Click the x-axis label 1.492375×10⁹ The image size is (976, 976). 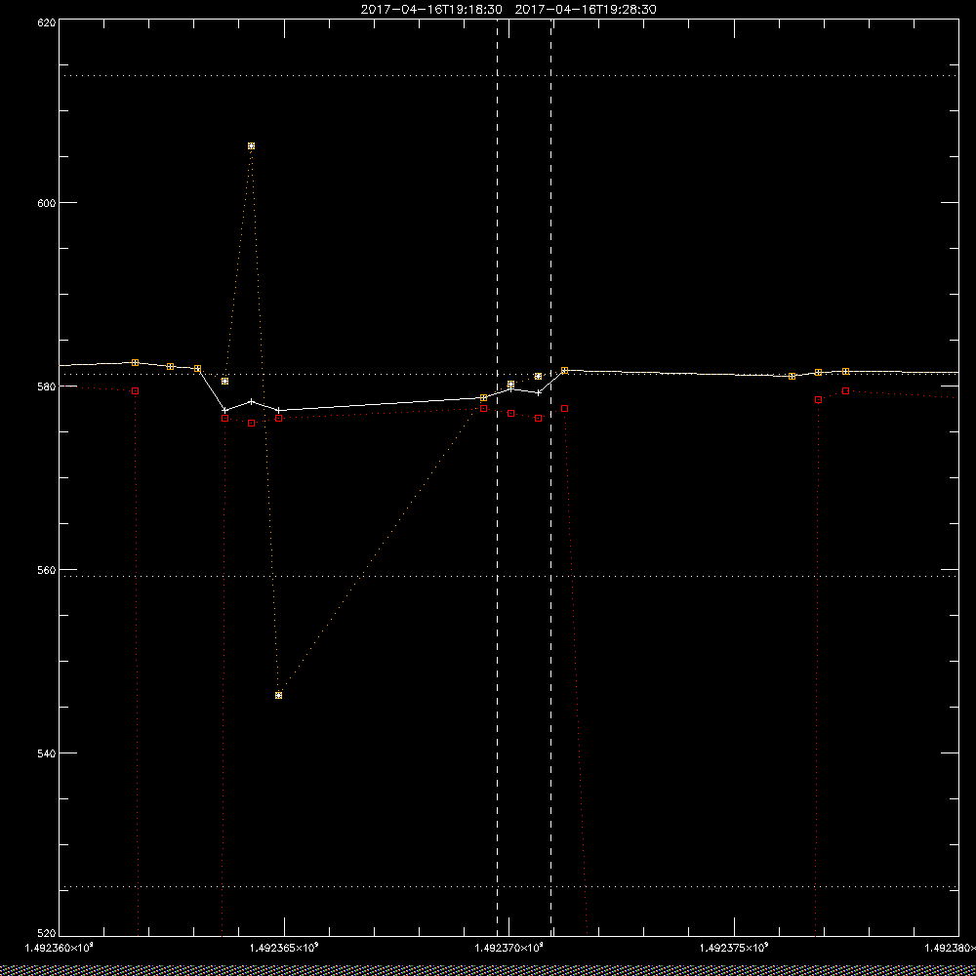click(735, 948)
